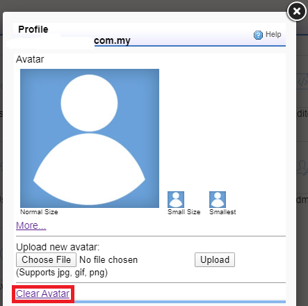308x306 pixels.
Task: Click the com.my domain title
Action: tap(112, 40)
